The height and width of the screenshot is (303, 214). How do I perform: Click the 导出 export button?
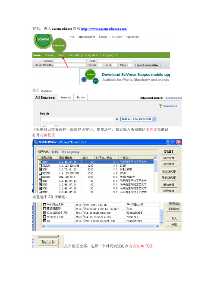tap(174, 224)
